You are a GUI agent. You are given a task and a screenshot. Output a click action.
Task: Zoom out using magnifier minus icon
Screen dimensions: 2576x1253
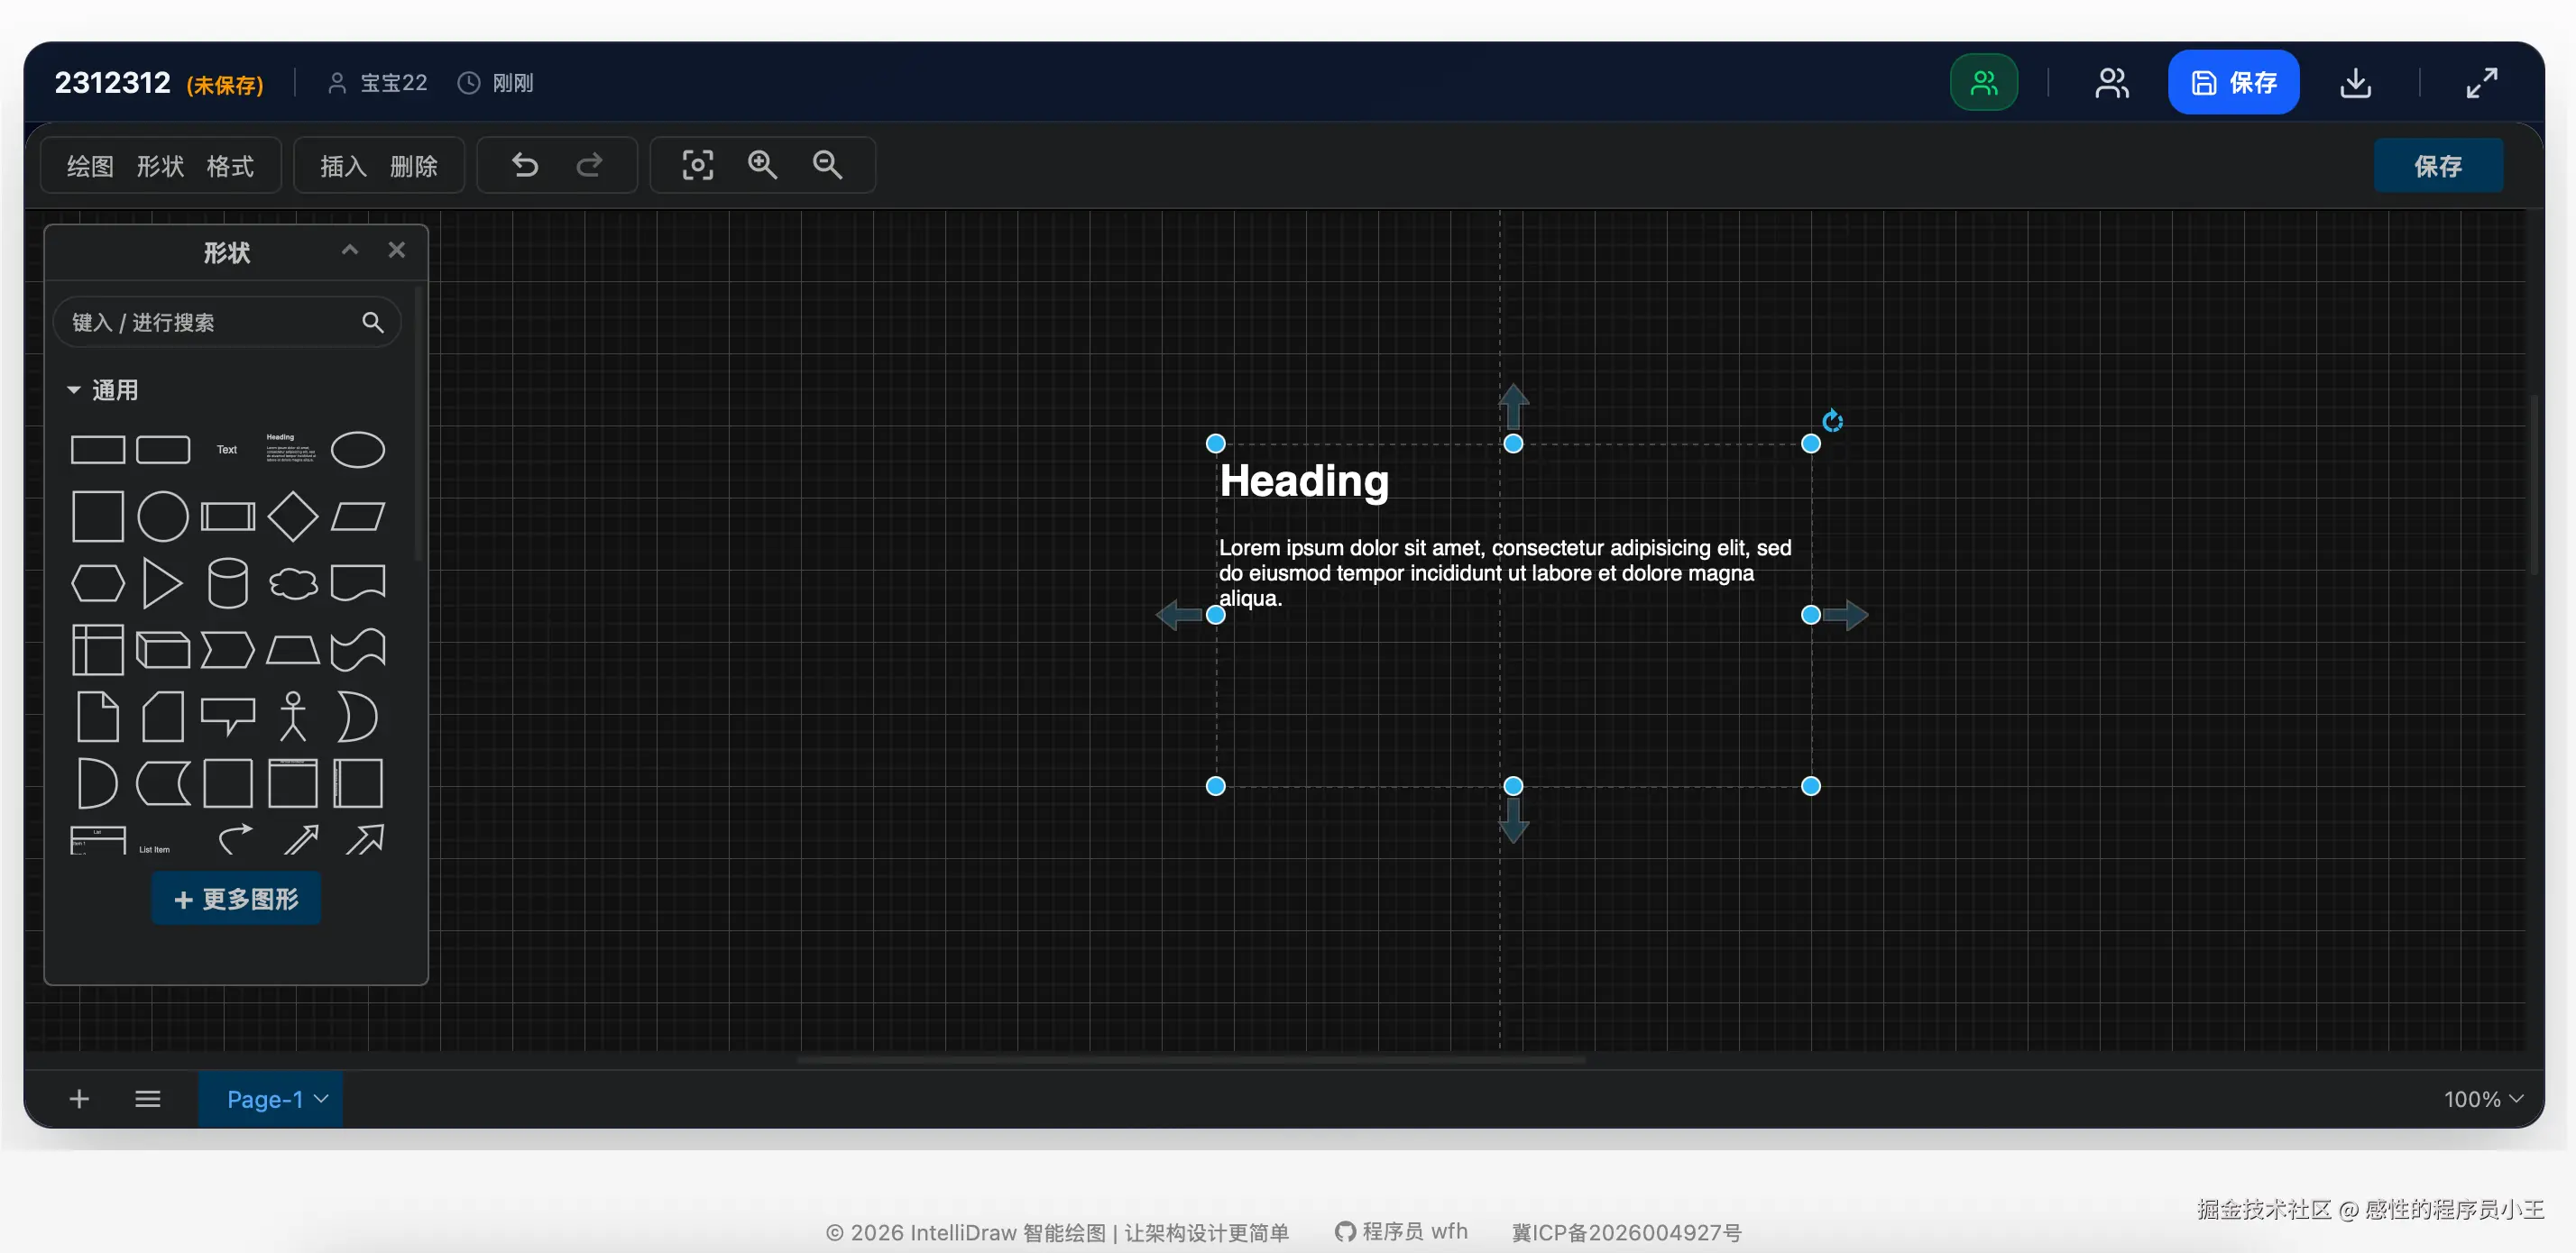827,165
